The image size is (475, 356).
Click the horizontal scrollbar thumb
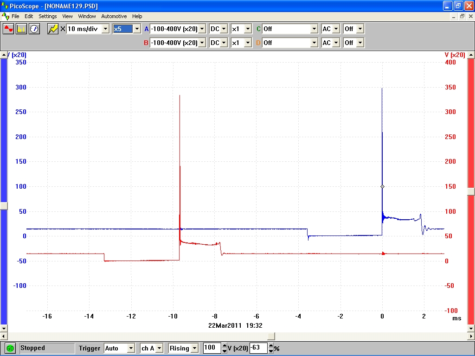click(x=271, y=336)
